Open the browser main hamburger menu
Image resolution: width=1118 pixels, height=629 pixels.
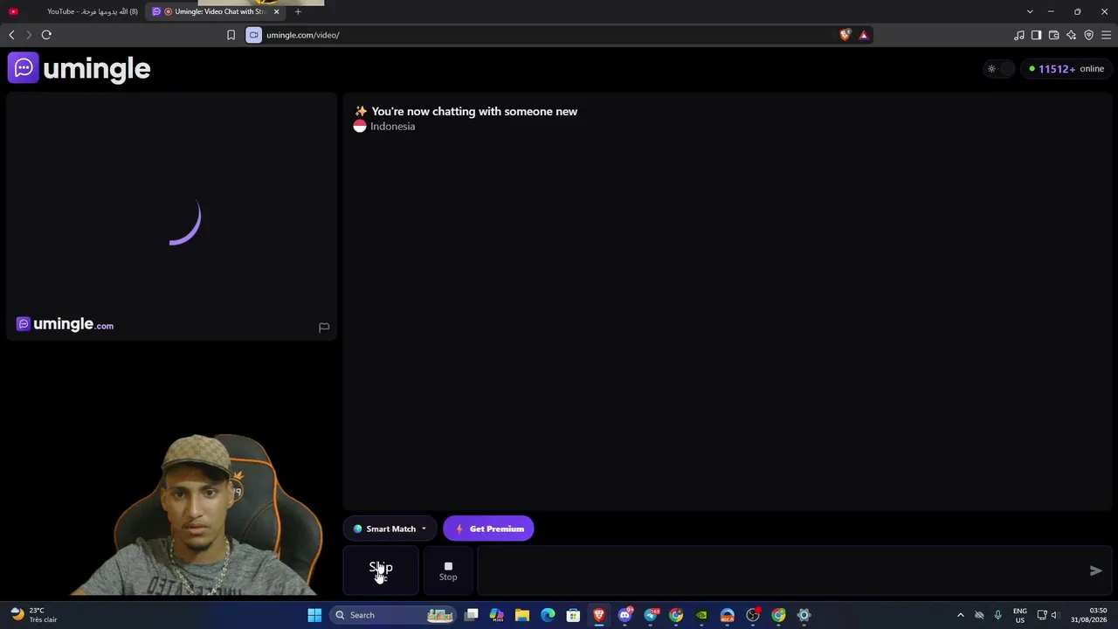(x=1107, y=35)
